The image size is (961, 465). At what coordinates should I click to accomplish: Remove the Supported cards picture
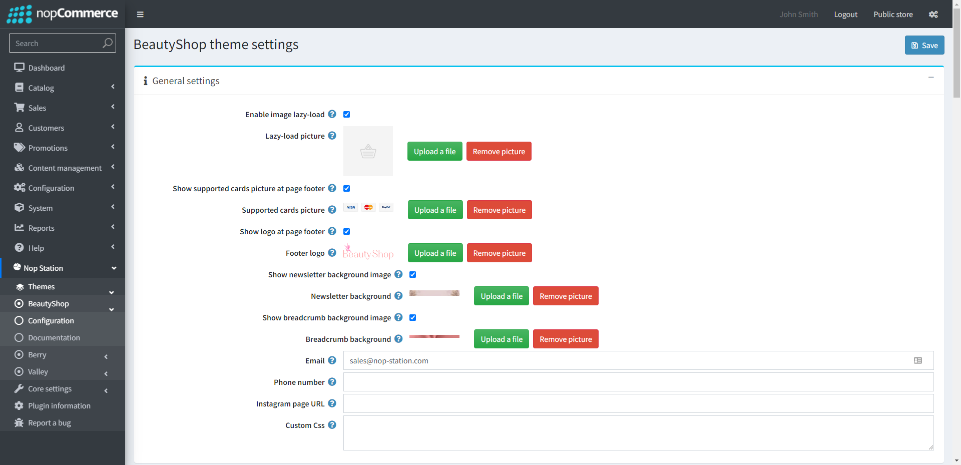click(500, 210)
